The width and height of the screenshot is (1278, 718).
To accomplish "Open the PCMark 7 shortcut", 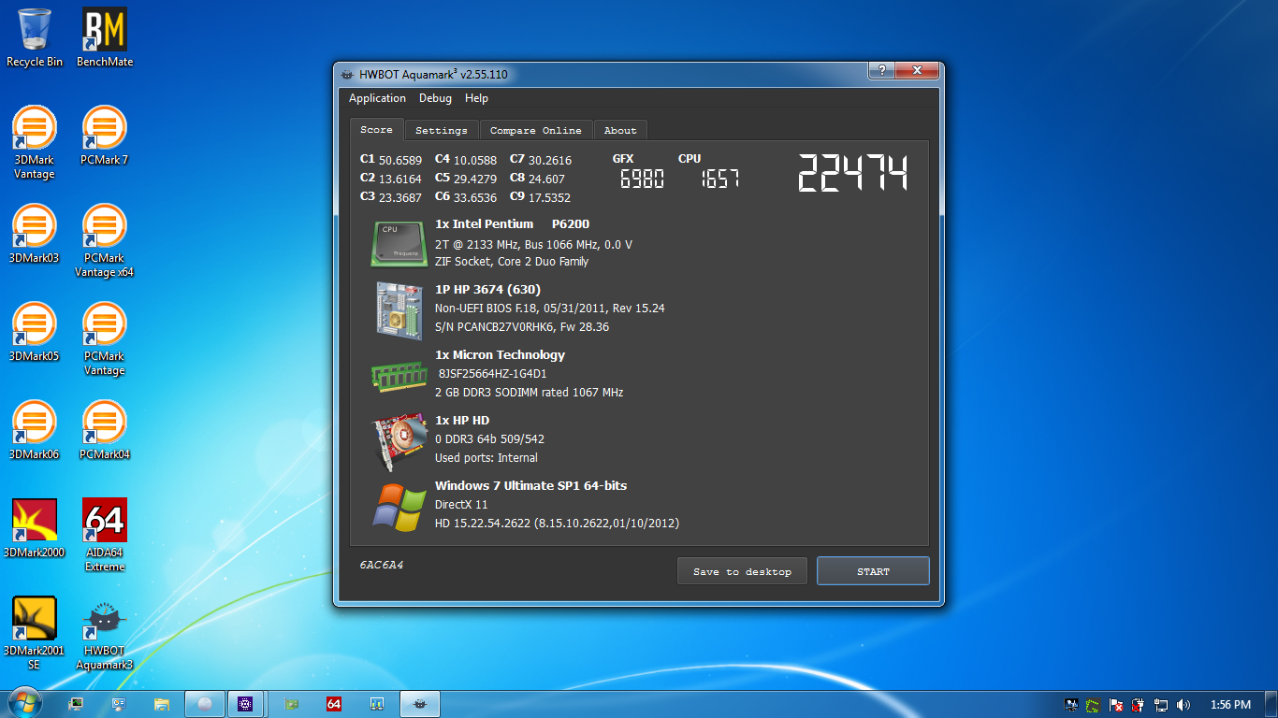I will coord(105,136).
